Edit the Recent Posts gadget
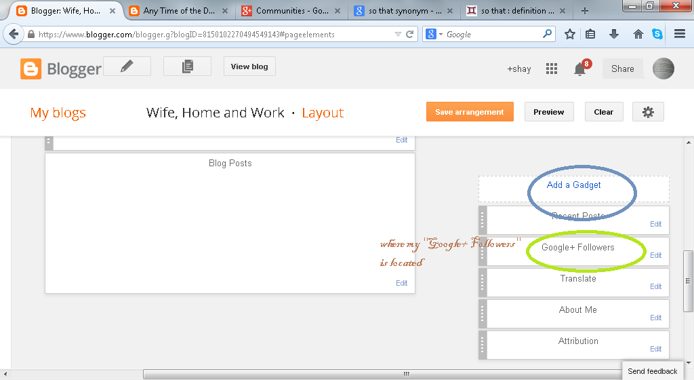 tap(655, 224)
